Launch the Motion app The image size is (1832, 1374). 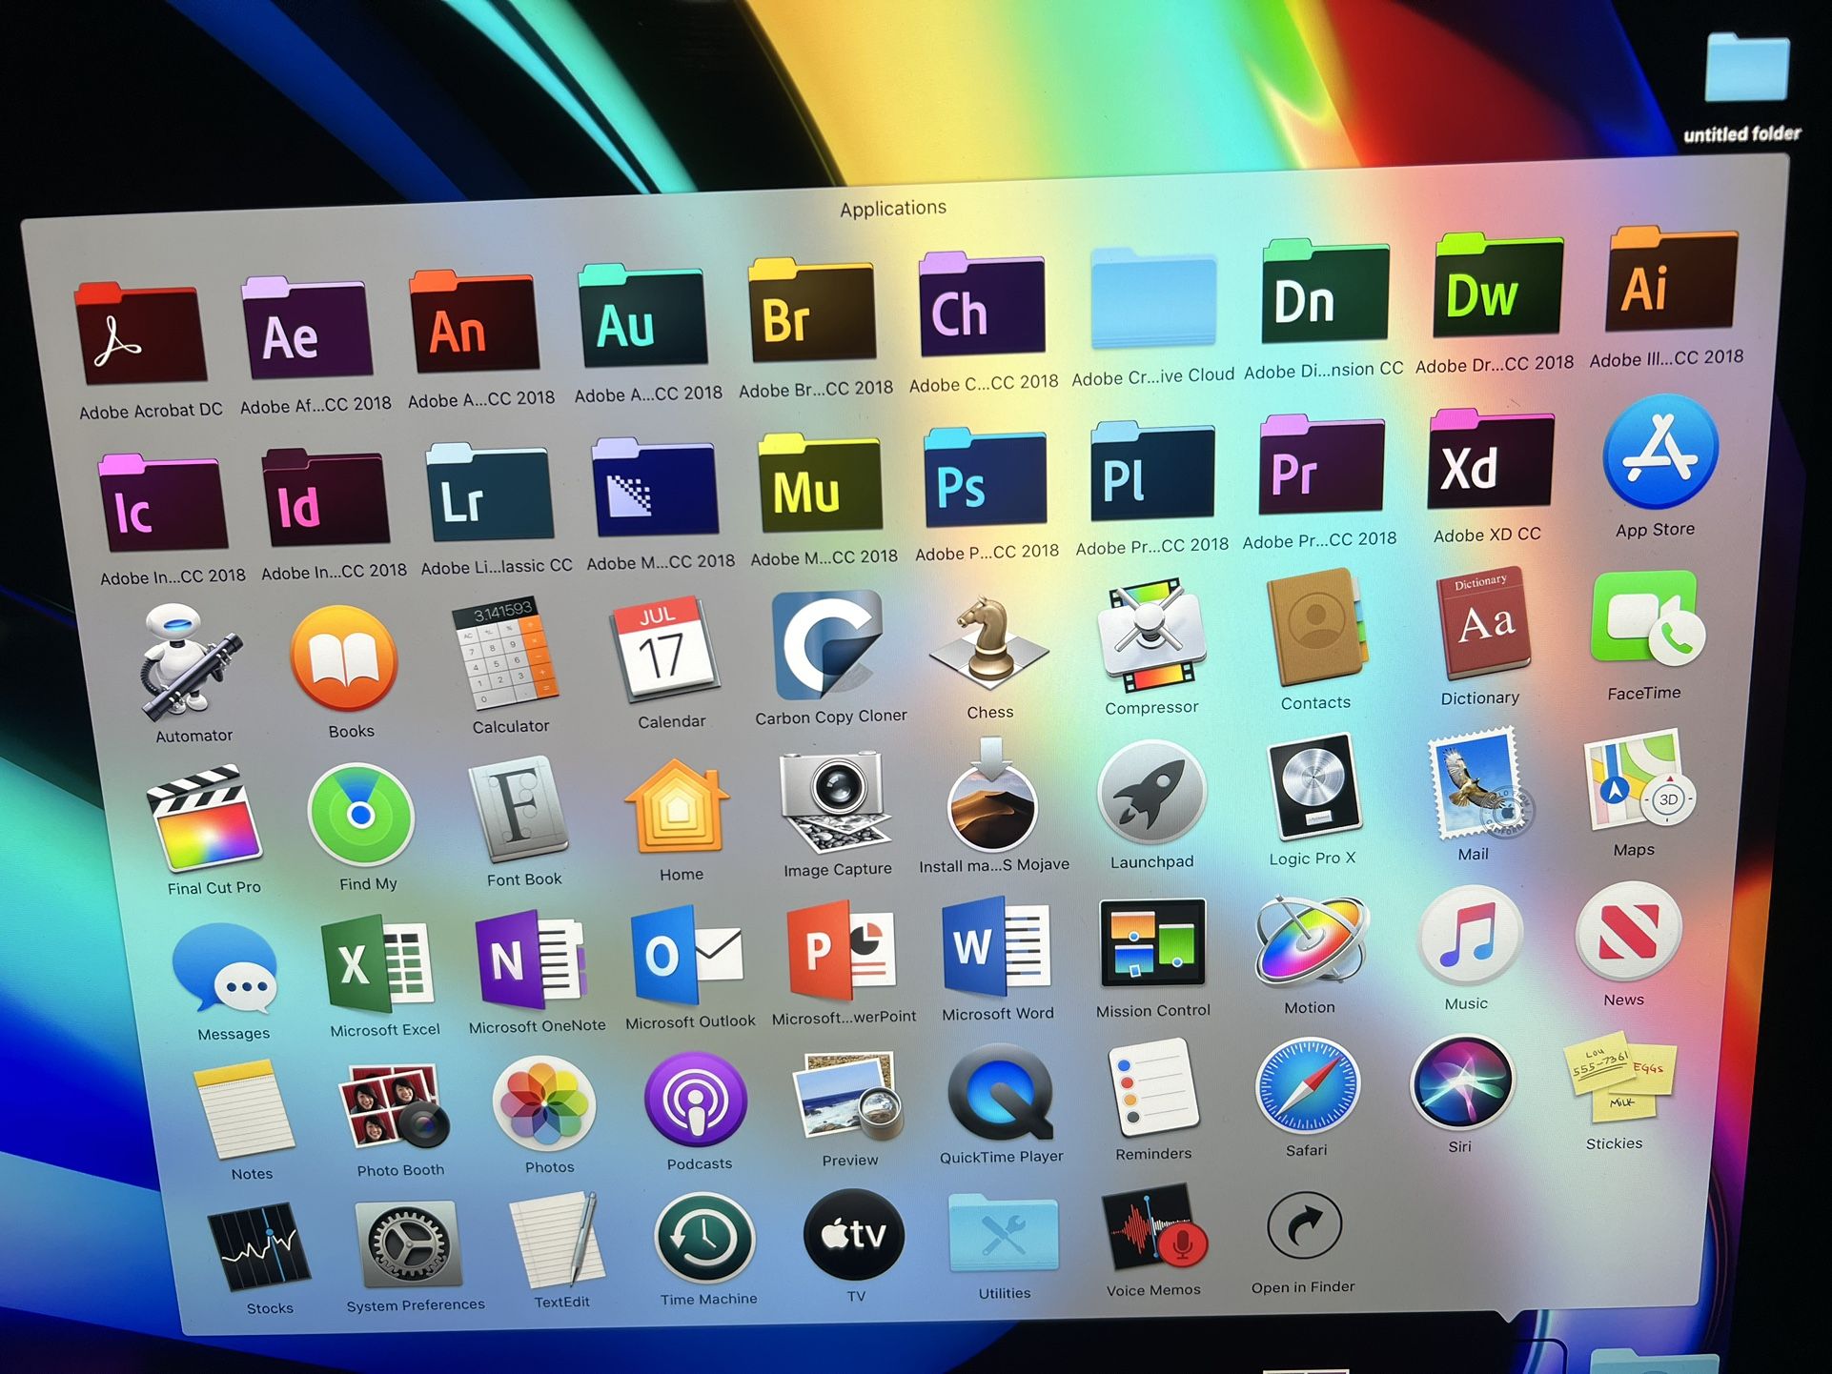point(1312,940)
